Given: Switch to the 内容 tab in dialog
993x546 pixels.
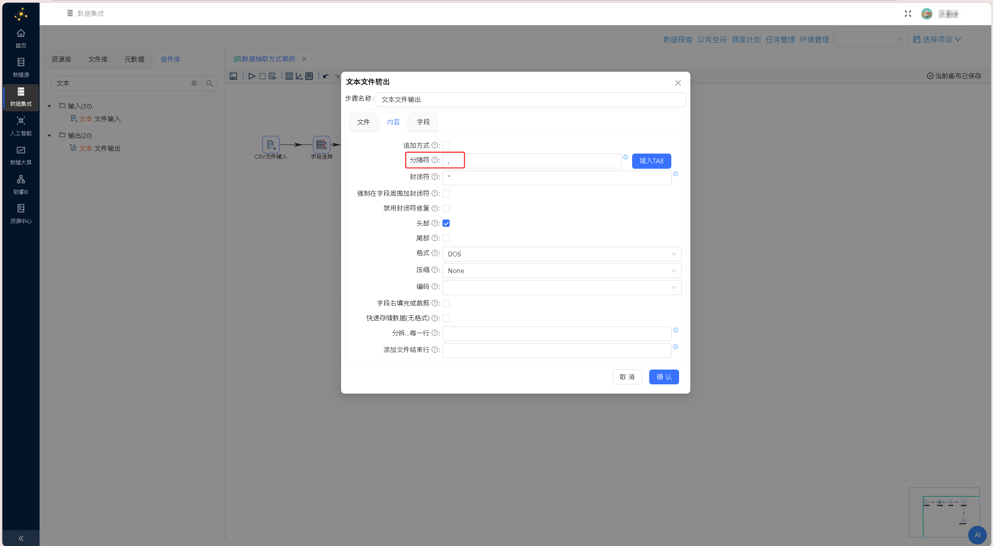Looking at the screenshot, I should 393,122.
